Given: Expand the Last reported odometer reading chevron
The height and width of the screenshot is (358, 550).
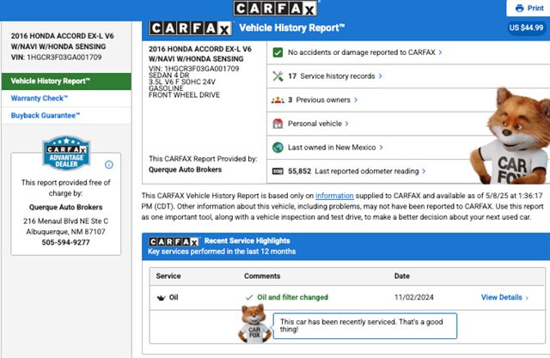Looking at the screenshot, I should (x=424, y=172).
